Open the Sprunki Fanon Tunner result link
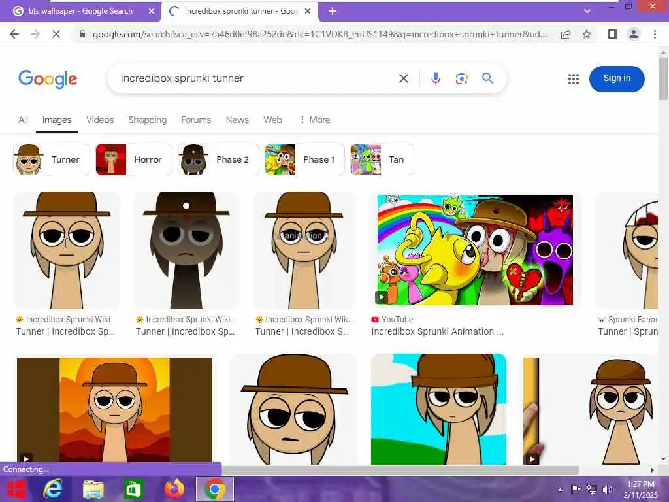669x502 pixels. coord(627,331)
